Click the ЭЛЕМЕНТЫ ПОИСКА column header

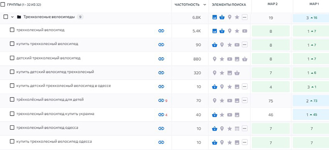229,5
